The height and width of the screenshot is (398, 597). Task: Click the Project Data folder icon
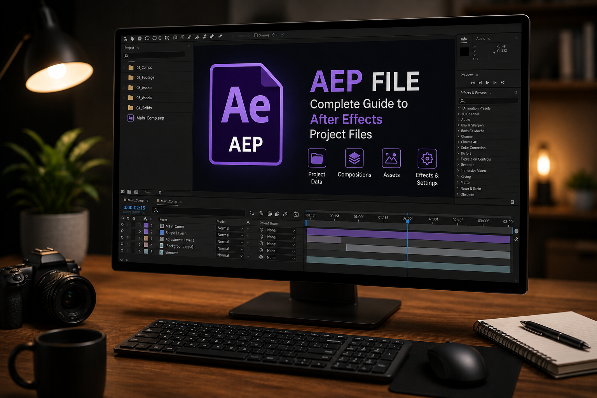[x=317, y=158]
